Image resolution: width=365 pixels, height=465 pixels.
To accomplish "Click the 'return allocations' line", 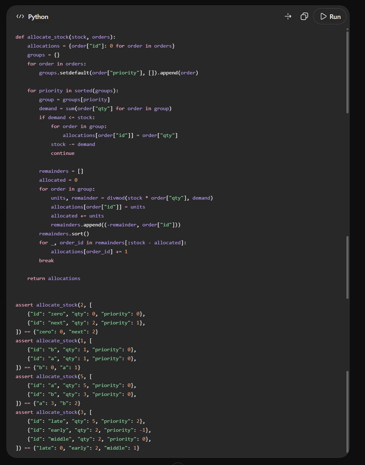I will coord(54,278).
